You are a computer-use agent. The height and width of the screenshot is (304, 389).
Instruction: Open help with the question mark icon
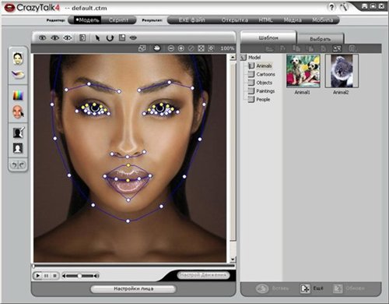click(331, 7)
